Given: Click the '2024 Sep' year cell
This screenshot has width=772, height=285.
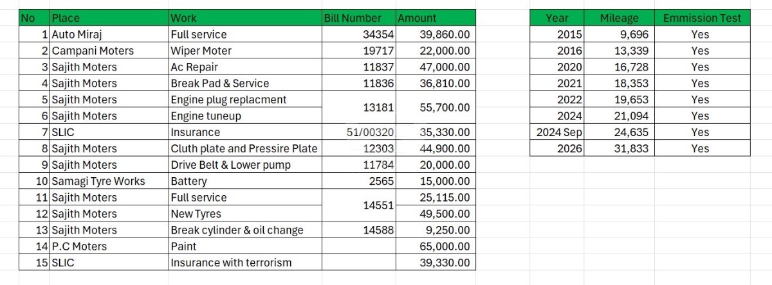Looking at the screenshot, I should pos(557,132).
